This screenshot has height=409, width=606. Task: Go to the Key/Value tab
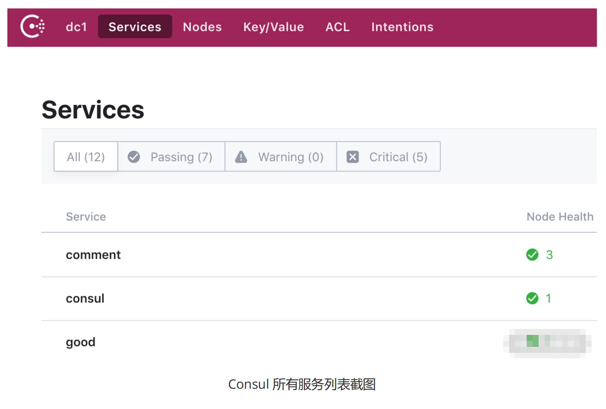point(274,27)
